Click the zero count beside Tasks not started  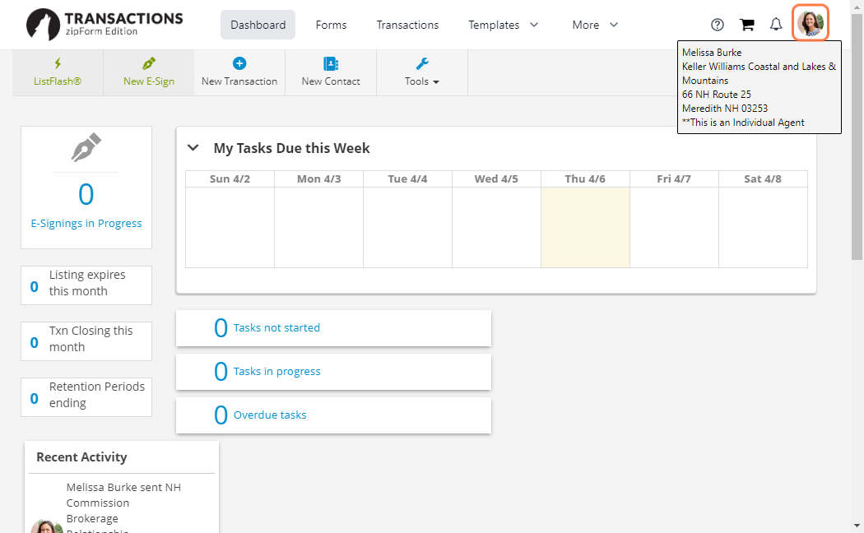click(x=221, y=328)
